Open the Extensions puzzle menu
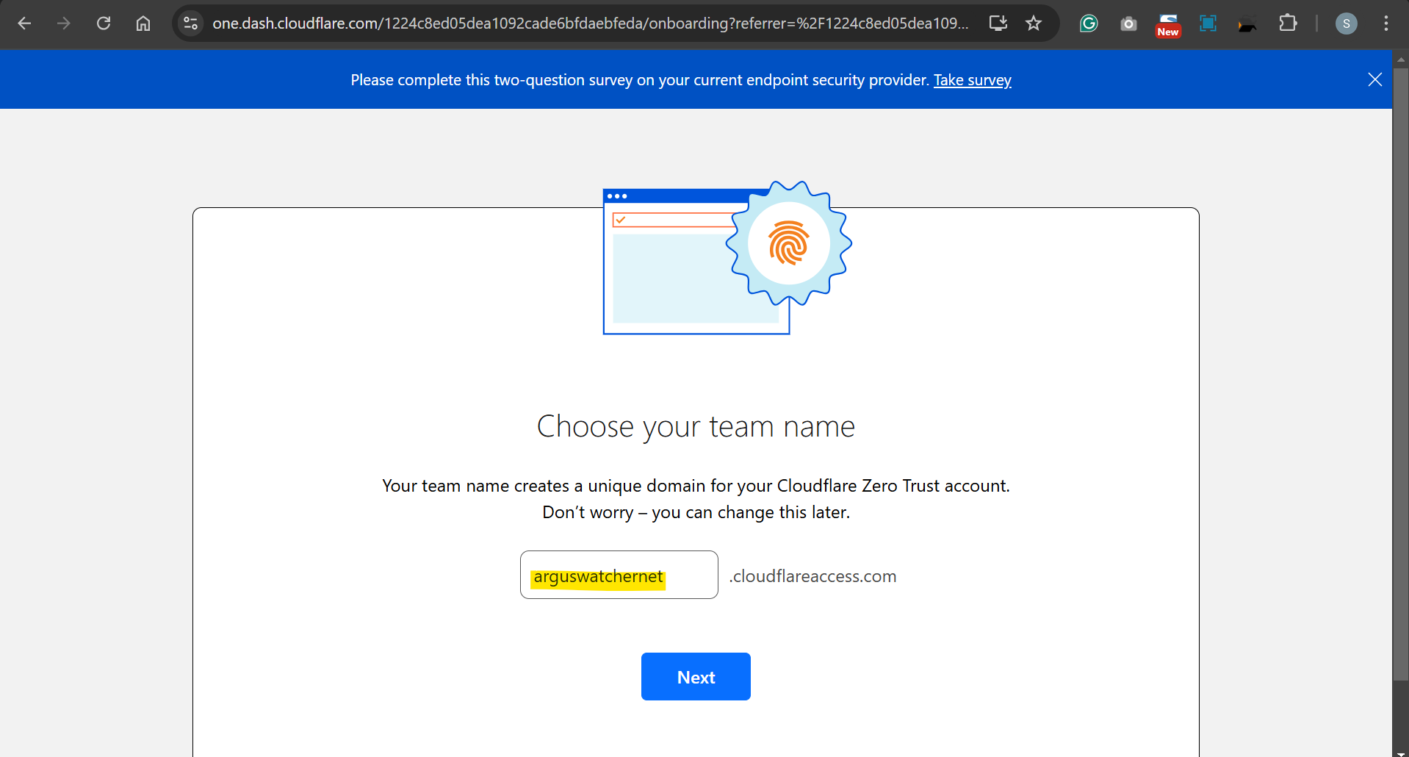 (1288, 24)
